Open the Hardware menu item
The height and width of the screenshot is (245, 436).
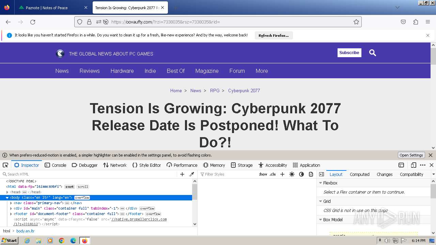click(x=122, y=71)
